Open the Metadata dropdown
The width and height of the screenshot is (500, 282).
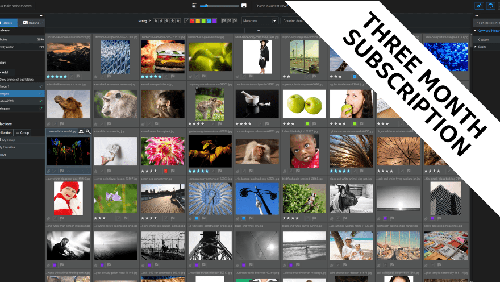click(x=260, y=20)
